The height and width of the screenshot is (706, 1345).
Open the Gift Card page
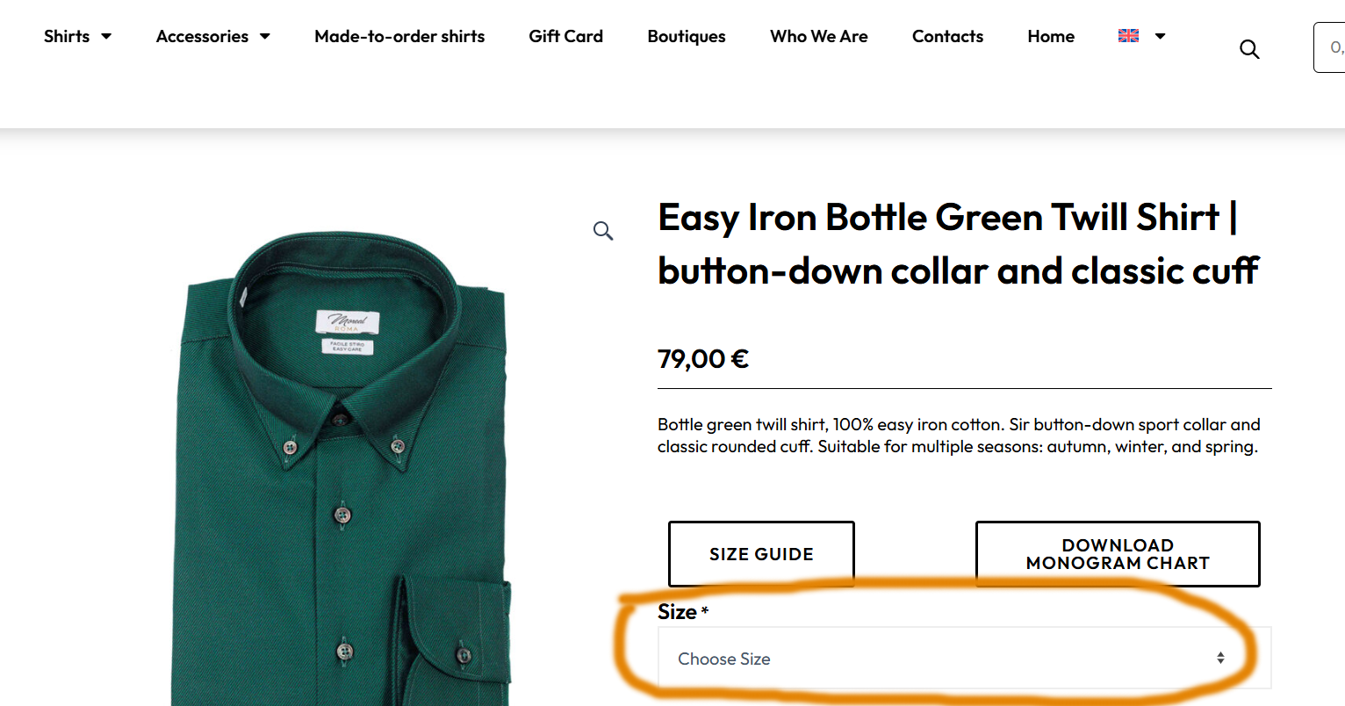click(565, 36)
